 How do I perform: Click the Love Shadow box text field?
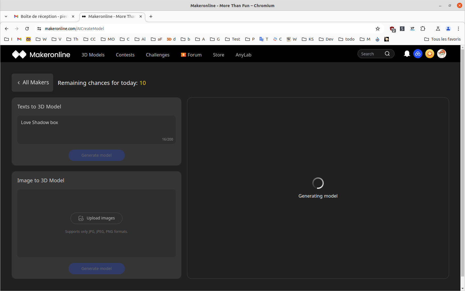(x=96, y=129)
